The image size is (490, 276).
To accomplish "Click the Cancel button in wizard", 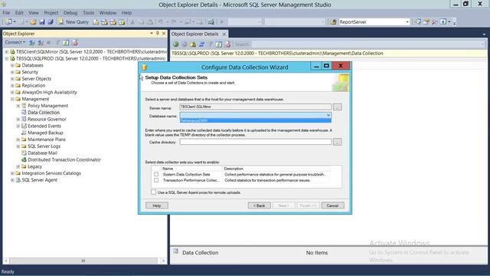I will click(332, 205).
